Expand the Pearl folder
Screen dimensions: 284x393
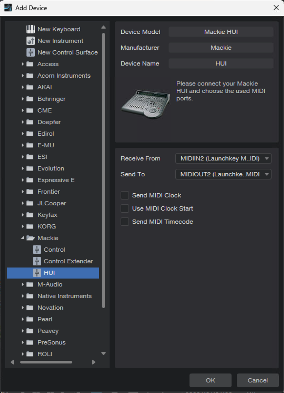22,319
